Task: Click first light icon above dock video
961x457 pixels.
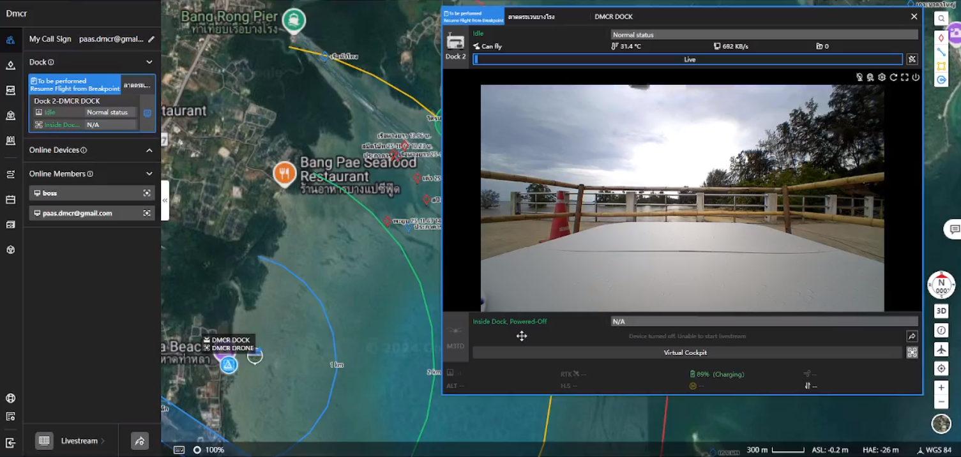Action: point(859,77)
